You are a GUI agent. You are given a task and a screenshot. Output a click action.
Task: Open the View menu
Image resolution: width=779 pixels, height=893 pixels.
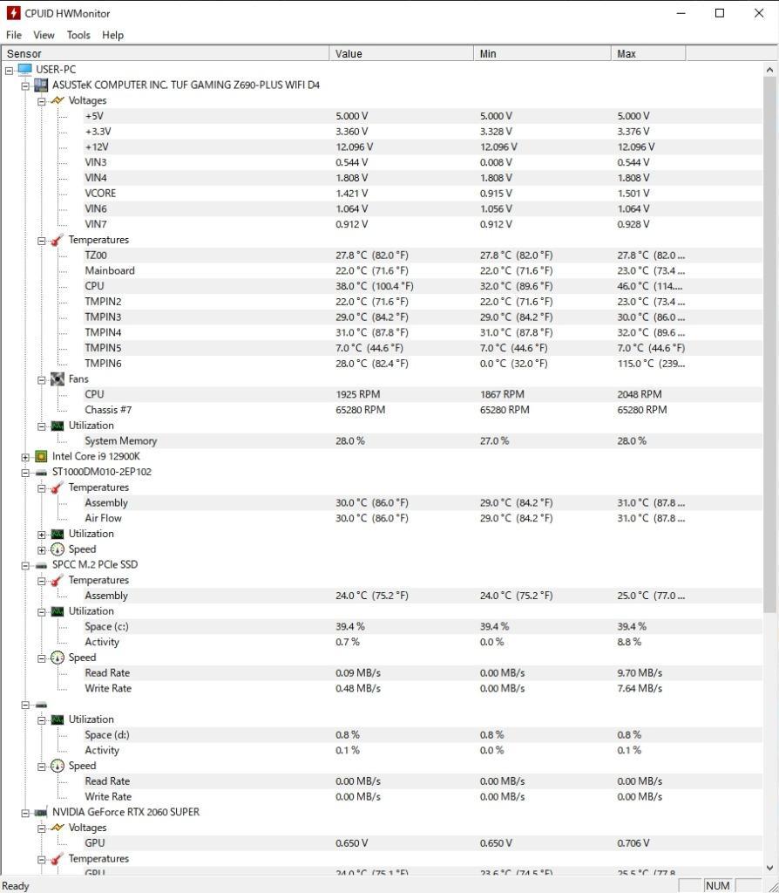point(44,35)
